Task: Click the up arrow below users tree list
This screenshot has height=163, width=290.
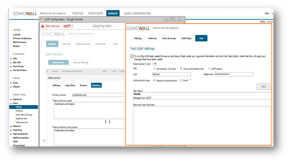Action: (x=106, y=122)
